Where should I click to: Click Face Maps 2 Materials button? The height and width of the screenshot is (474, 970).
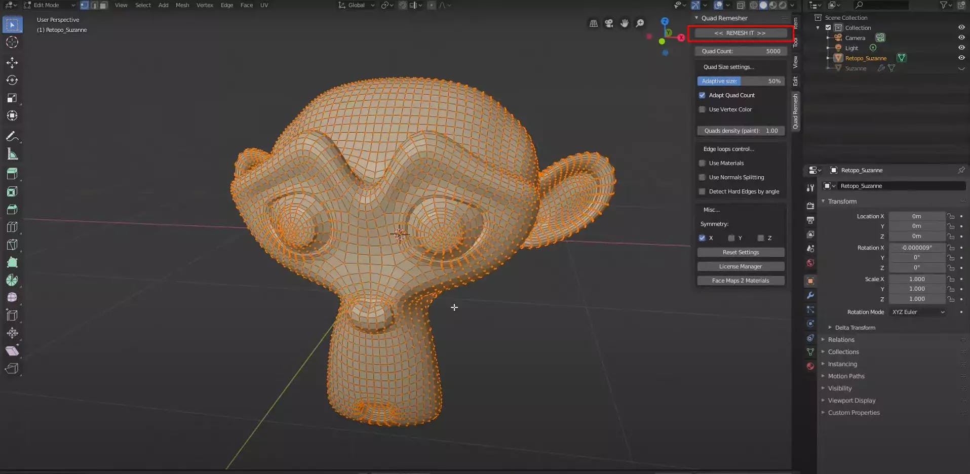[x=741, y=281]
